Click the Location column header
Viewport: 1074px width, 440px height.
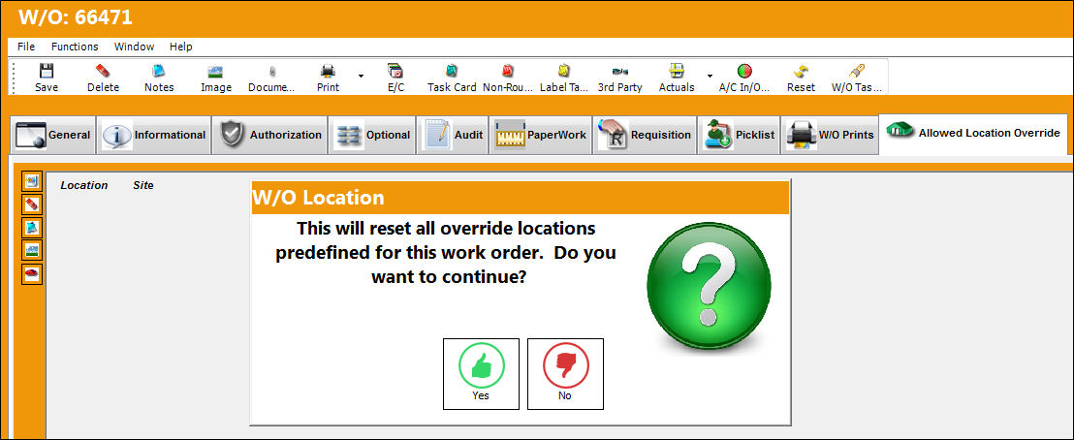(x=84, y=185)
